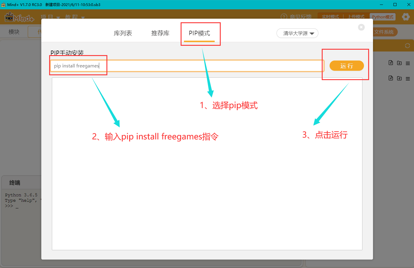Image resolution: width=414 pixels, height=268 pixels.
Task: Open the settings gear icon
Action: coord(406,17)
